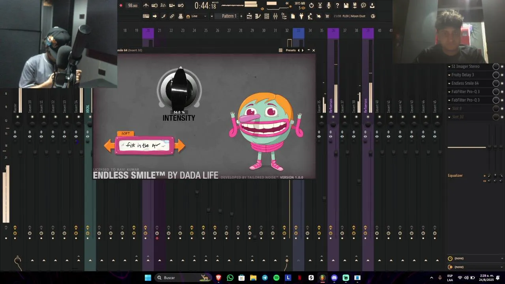The image size is (505, 284).
Task: Open second (none) audio output dropdown
Action: tap(476, 267)
